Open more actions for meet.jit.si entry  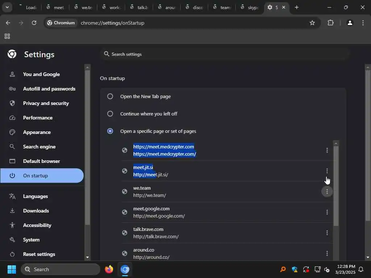pyautogui.click(x=327, y=171)
